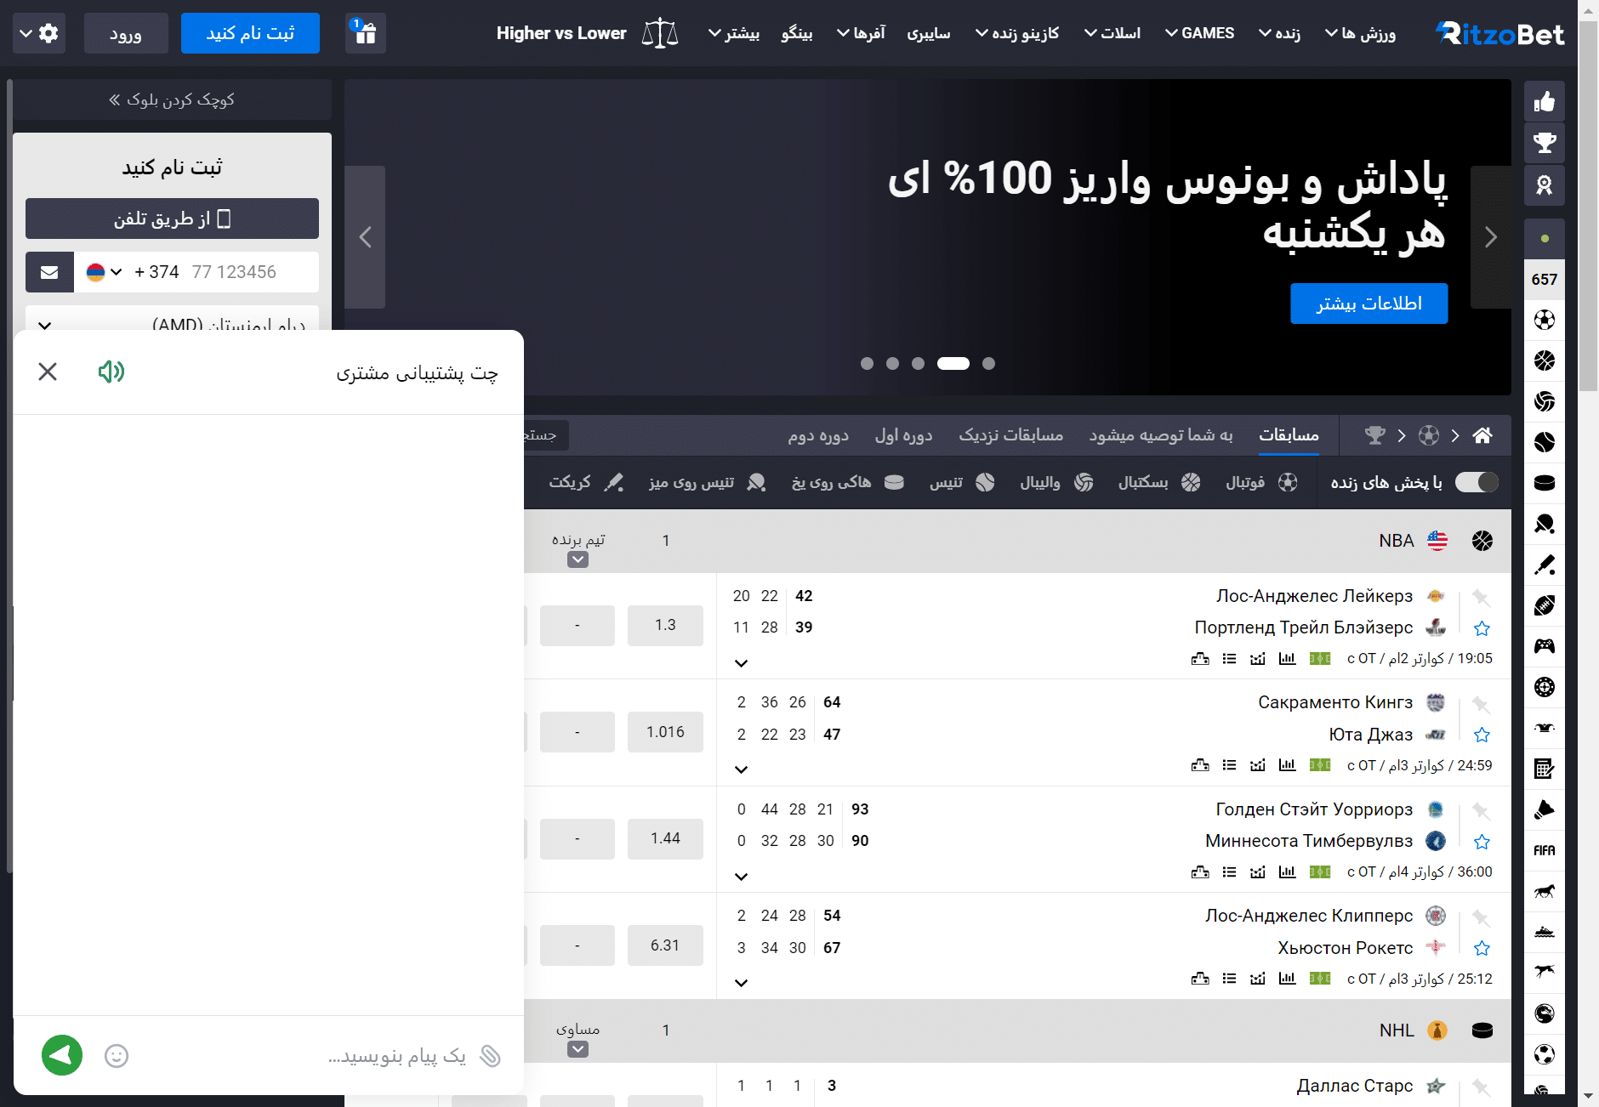The height and width of the screenshot is (1107, 1599).
Task: Open the trophy tournaments sidebar icon
Action: pyautogui.click(x=1545, y=143)
